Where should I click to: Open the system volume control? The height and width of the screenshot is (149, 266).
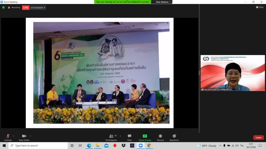coord(237,146)
